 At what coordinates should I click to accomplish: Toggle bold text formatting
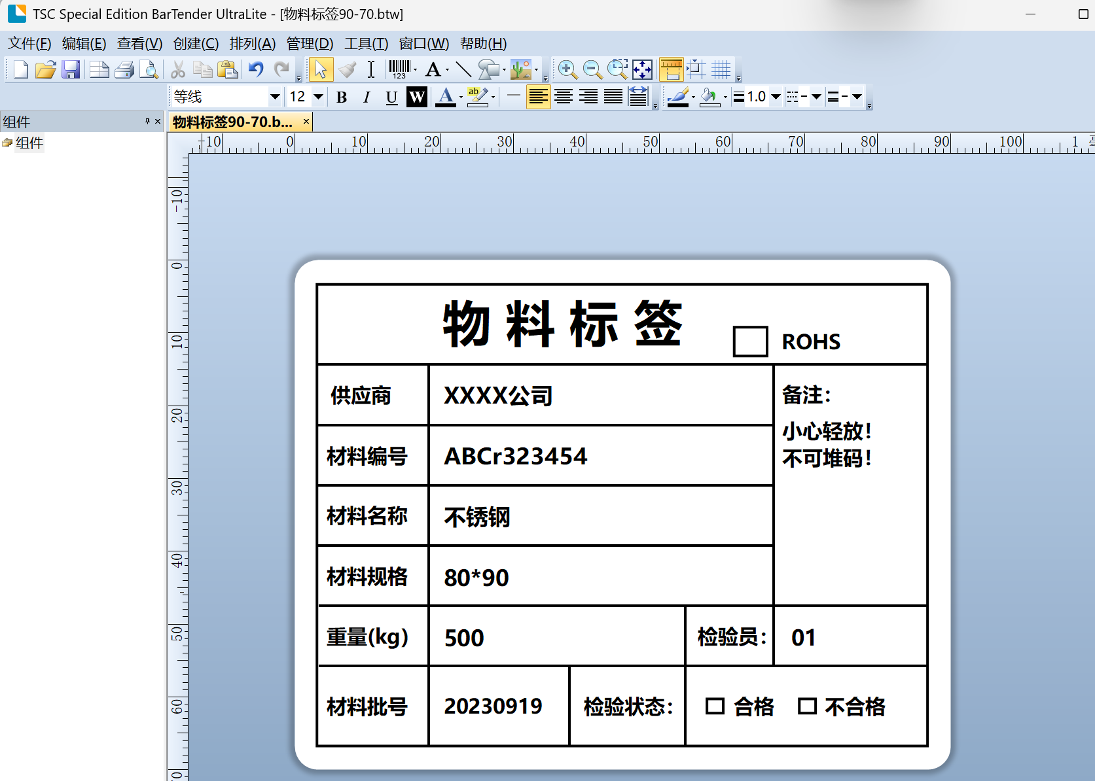coord(342,97)
